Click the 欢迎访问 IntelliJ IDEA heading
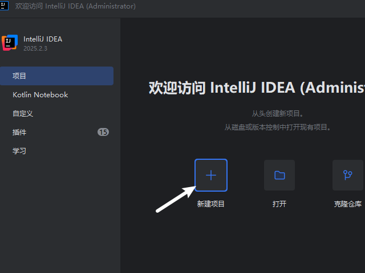The width and height of the screenshot is (365, 273). 257,88
